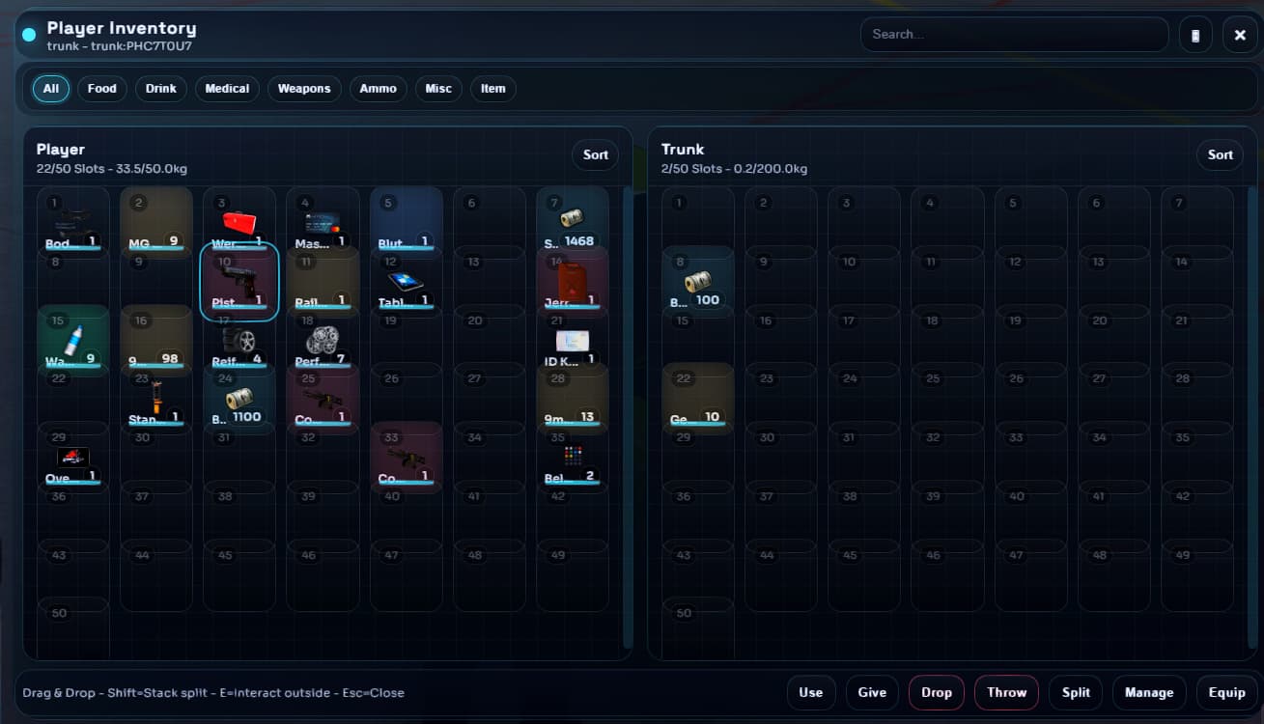Select the rifle in Player slot 25
The image size is (1264, 724).
pos(323,399)
